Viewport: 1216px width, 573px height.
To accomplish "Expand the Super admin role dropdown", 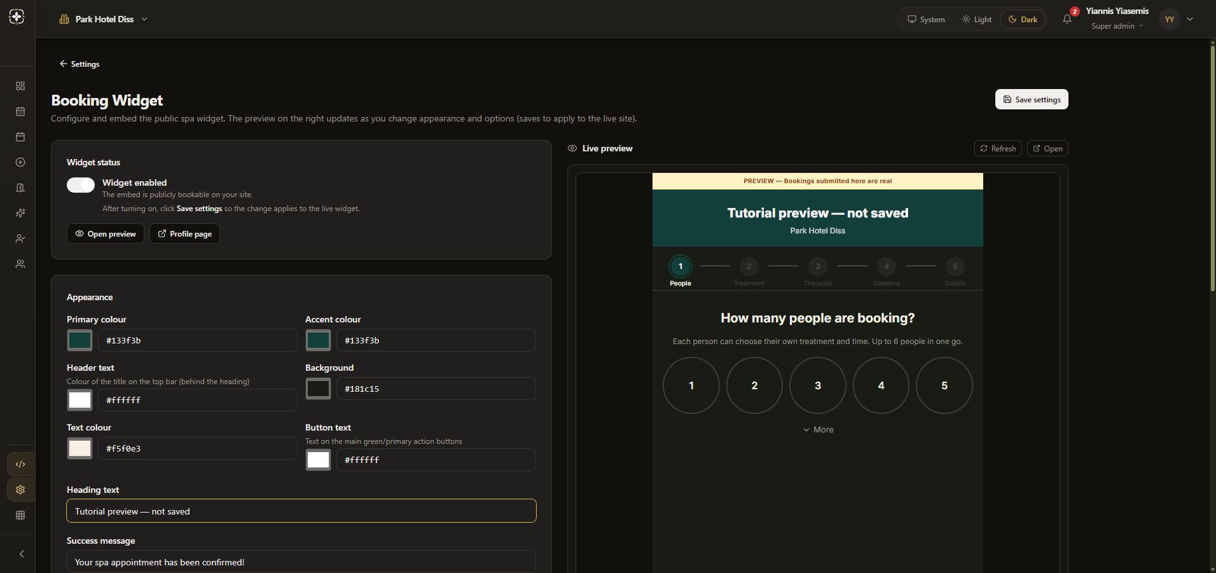I will [1117, 26].
